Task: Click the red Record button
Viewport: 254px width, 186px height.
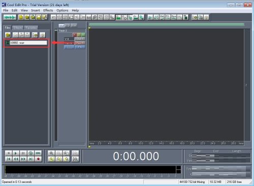Action: 38,159
